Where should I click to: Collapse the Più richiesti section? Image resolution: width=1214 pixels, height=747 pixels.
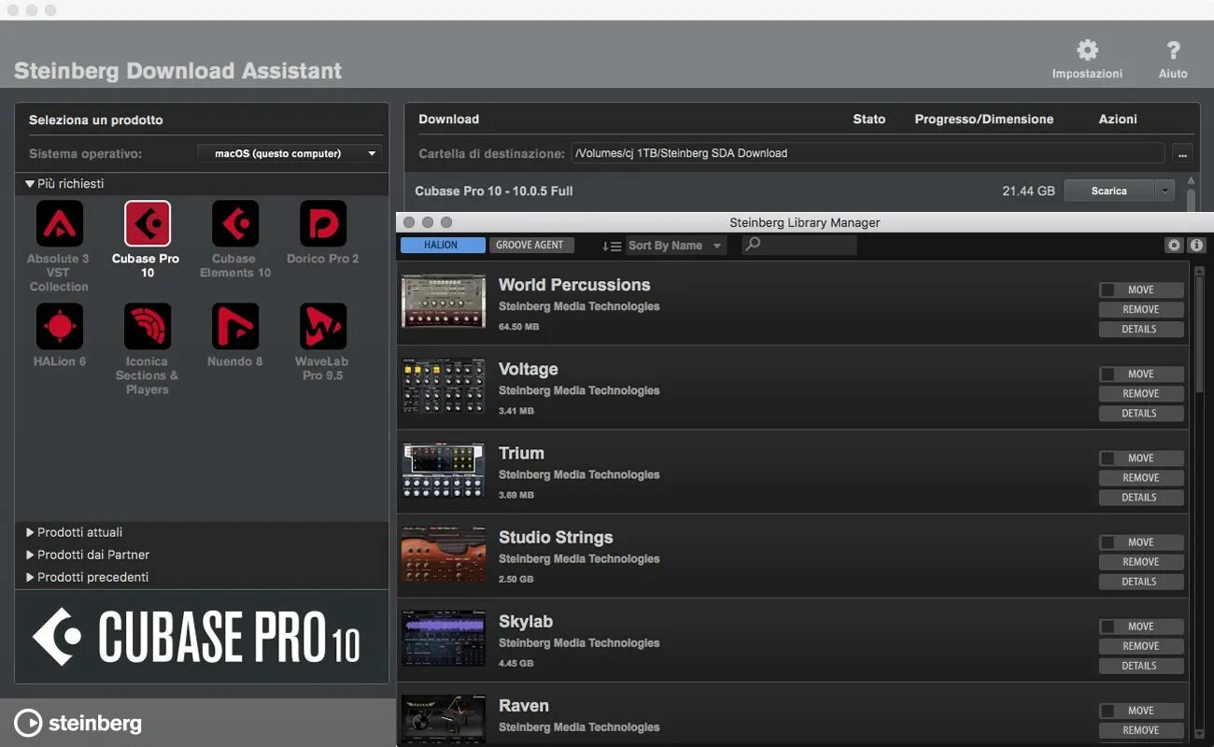click(x=30, y=184)
